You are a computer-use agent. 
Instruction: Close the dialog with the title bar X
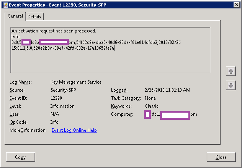[x=236, y=5]
